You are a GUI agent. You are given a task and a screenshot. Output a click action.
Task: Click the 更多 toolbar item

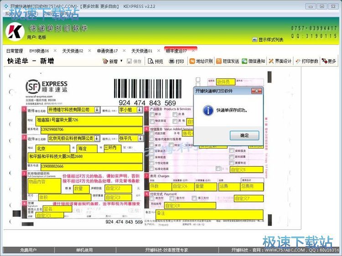click(329, 61)
